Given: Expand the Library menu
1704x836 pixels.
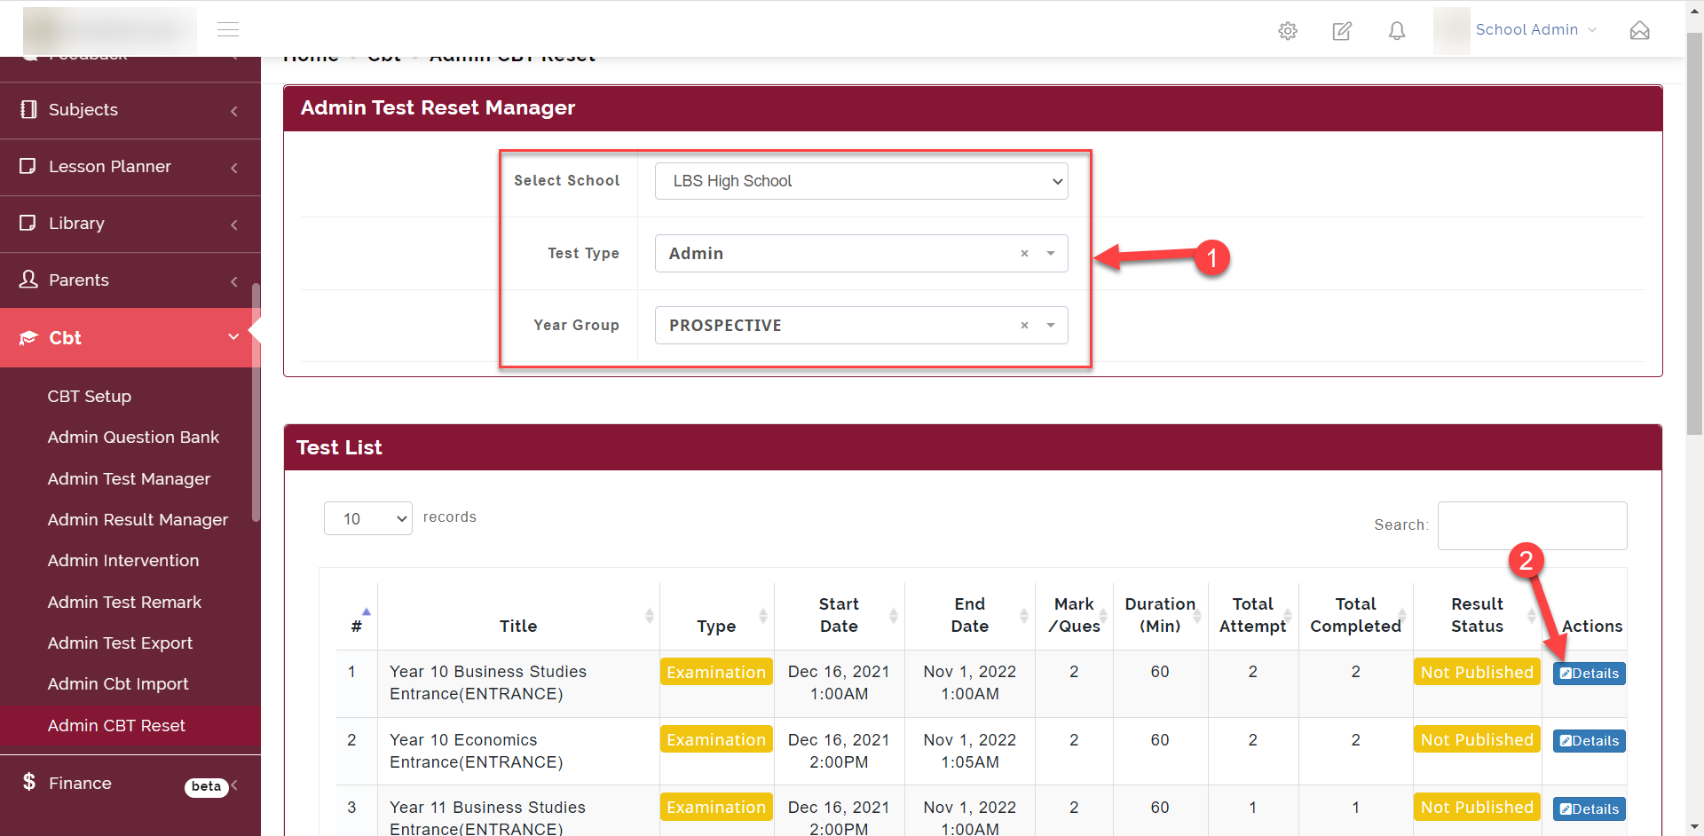Looking at the screenshot, I should pos(234,225).
